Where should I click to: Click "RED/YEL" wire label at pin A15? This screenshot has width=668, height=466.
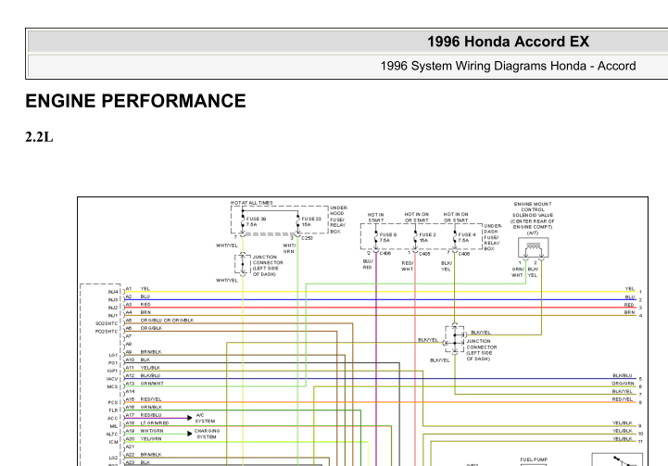(151, 399)
